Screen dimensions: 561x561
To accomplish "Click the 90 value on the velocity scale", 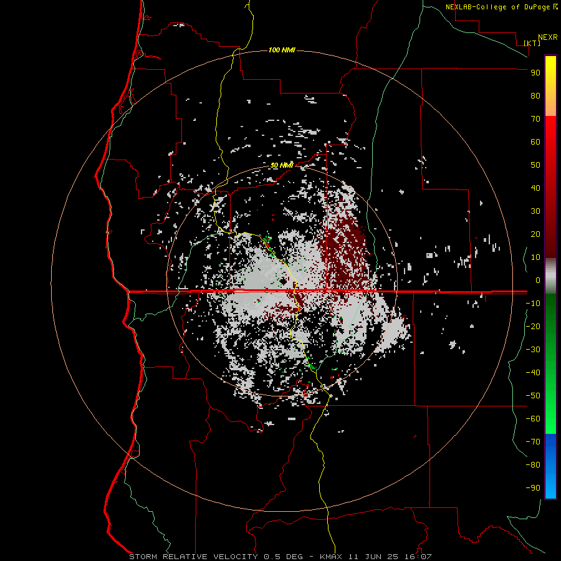I will coord(535,73).
